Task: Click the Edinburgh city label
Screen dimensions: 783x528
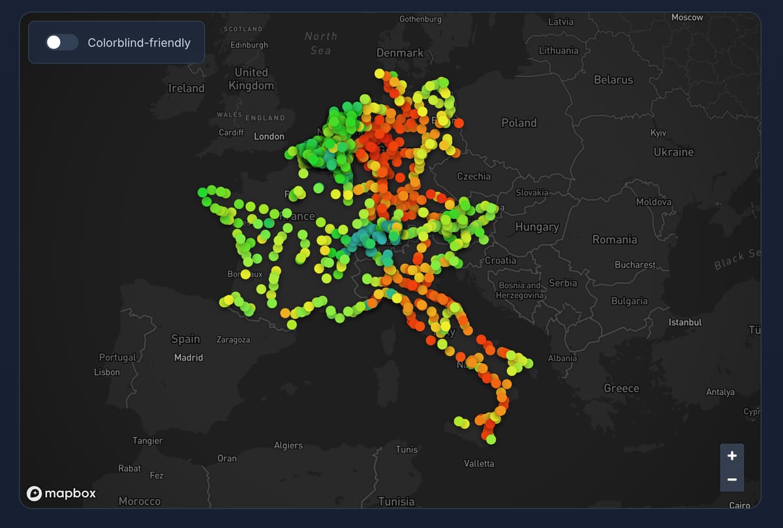Action: click(249, 45)
